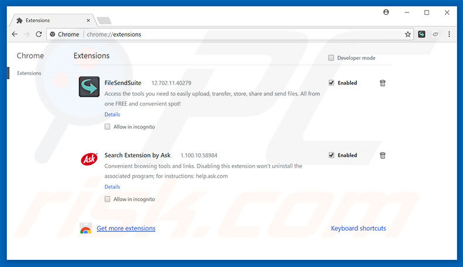This screenshot has height=267, width=463.
Task: Minimize the Chrome window
Action: [x=407, y=12]
